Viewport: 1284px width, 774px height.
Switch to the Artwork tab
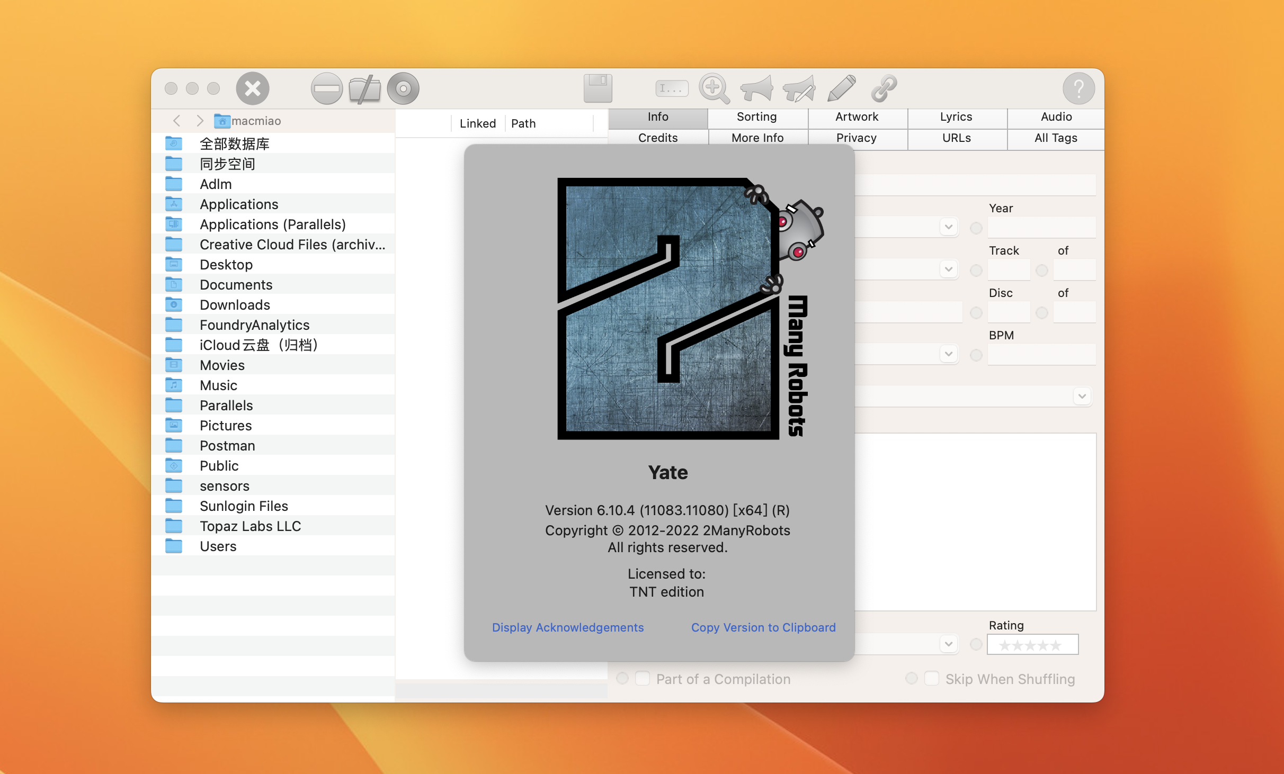pos(857,116)
